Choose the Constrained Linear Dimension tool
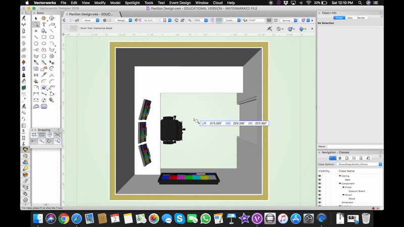This screenshot has height=227, width=404. [x=36, y=94]
